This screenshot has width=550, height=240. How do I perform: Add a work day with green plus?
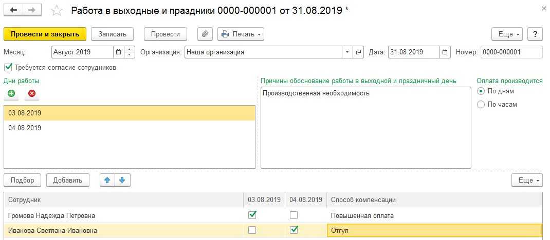[11, 94]
